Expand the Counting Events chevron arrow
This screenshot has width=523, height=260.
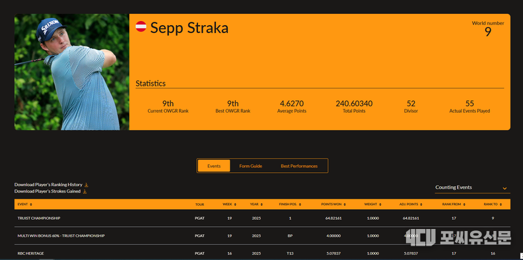tap(505, 188)
